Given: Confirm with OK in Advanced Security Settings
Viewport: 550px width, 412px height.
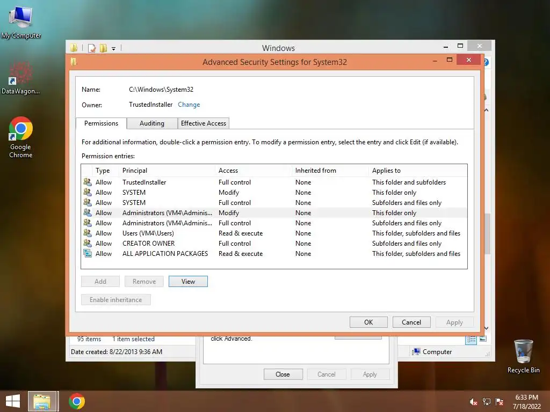Looking at the screenshot, I should click(368, 322).
